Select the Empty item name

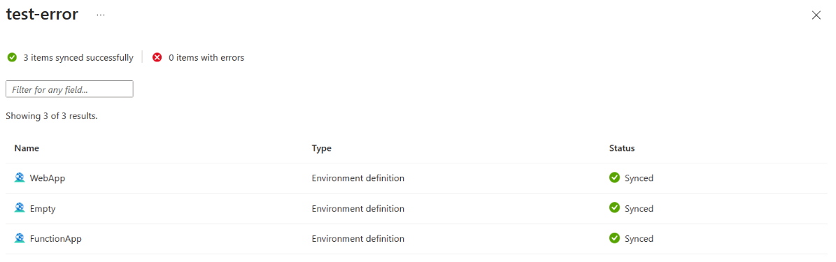pos(43,208)
